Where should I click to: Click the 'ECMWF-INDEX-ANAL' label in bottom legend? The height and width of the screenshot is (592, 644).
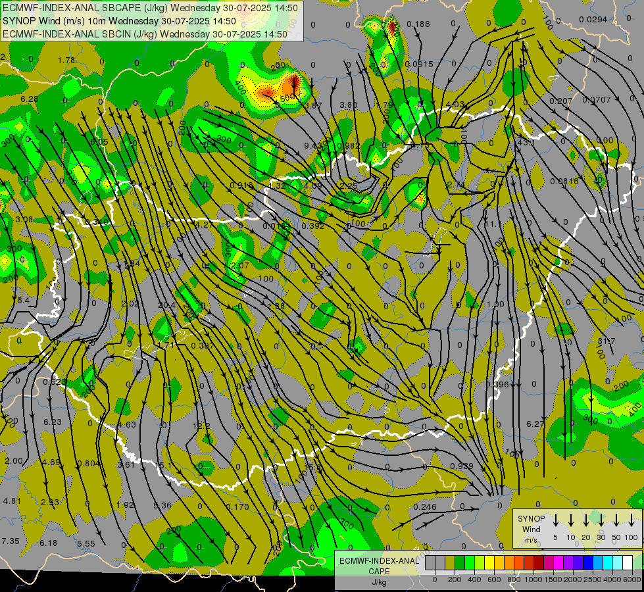(x=379, y=561)
